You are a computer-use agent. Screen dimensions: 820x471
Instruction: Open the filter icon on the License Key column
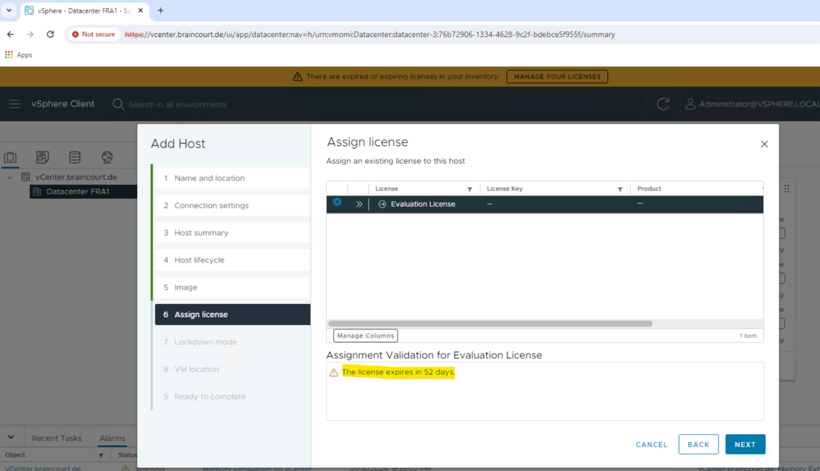[620, 189]
